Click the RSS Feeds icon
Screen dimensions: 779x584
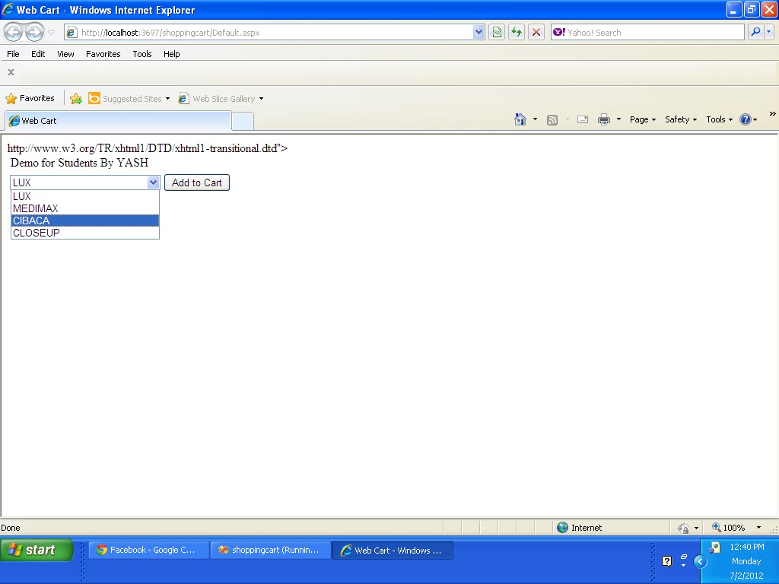coord(552,119)
